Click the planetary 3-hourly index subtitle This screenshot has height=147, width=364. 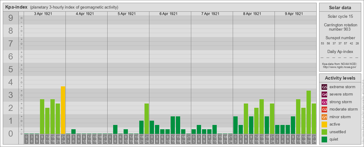coord(74,7)
